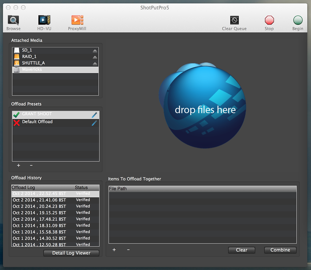
Task: Select RAID_1 in Attached Media
Action: (55, 57)
